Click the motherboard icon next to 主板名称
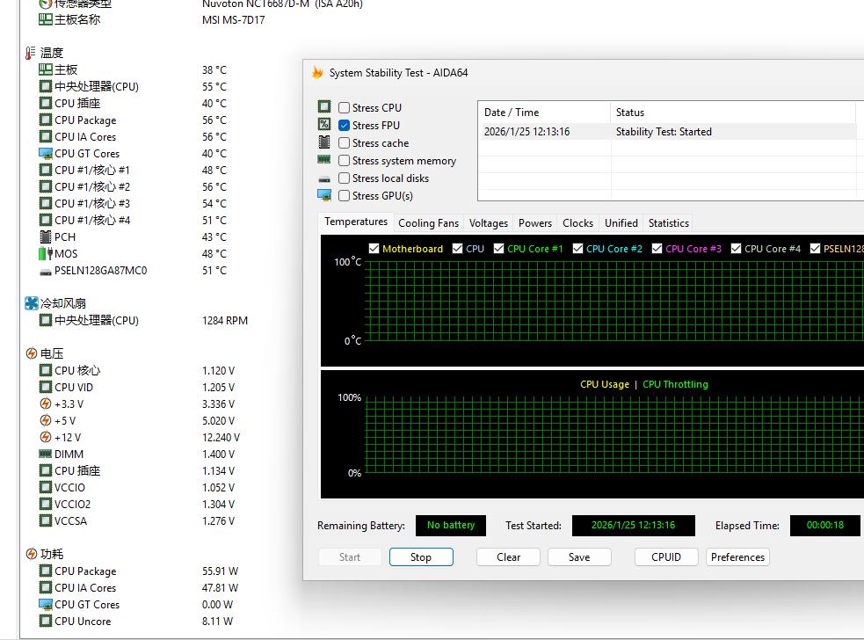This screenshot has width=864, height=640. (x=45, y=19)
